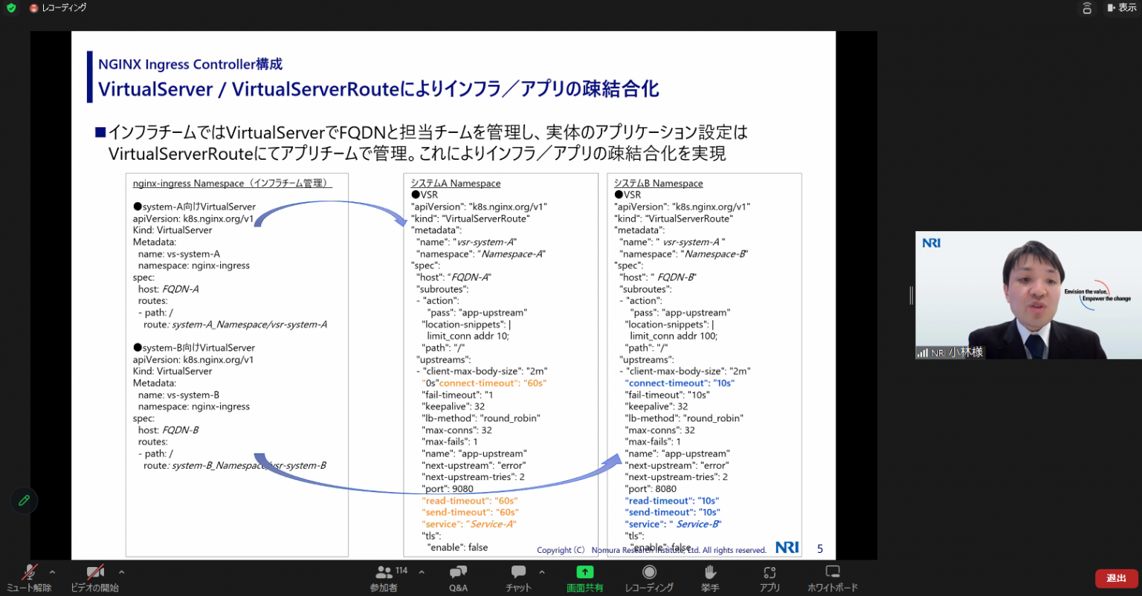Leave the meeting with 退出

tap(1116, 578)
